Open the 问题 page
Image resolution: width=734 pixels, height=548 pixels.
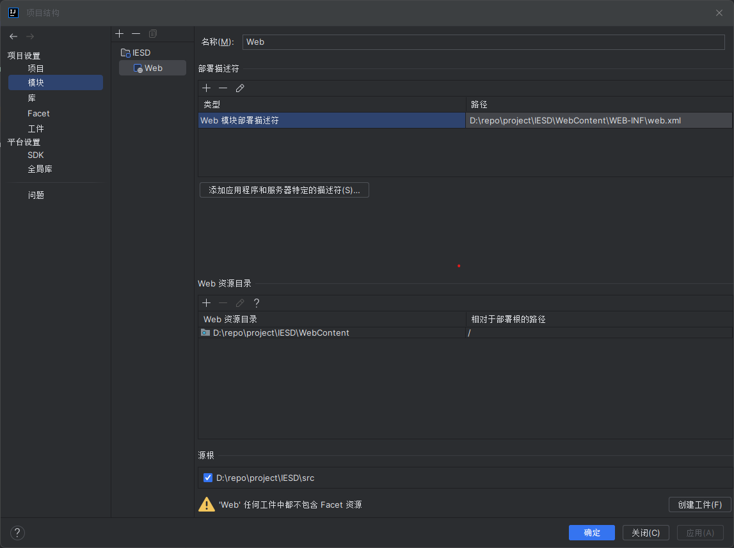36,195
